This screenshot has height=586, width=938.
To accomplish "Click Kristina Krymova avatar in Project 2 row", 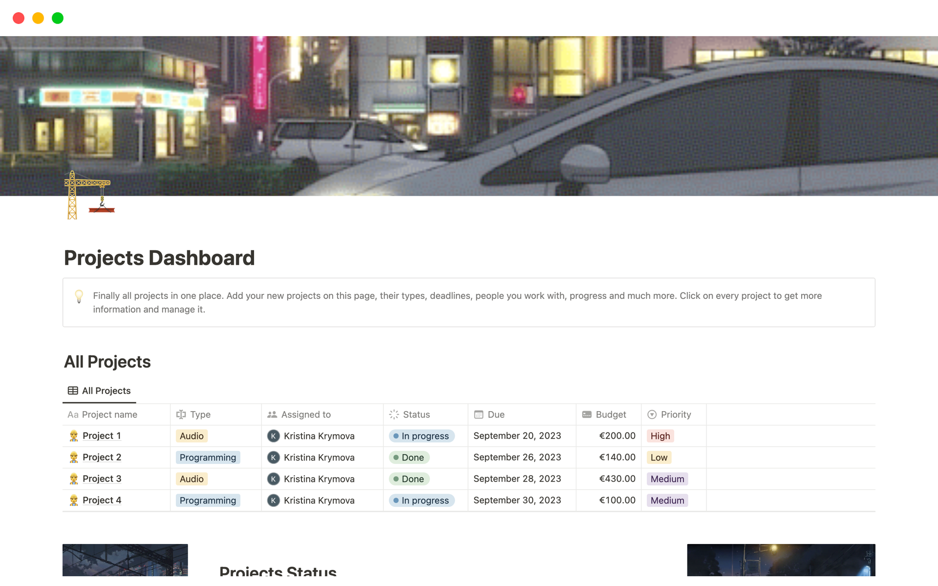I will (x=273, y=458).
